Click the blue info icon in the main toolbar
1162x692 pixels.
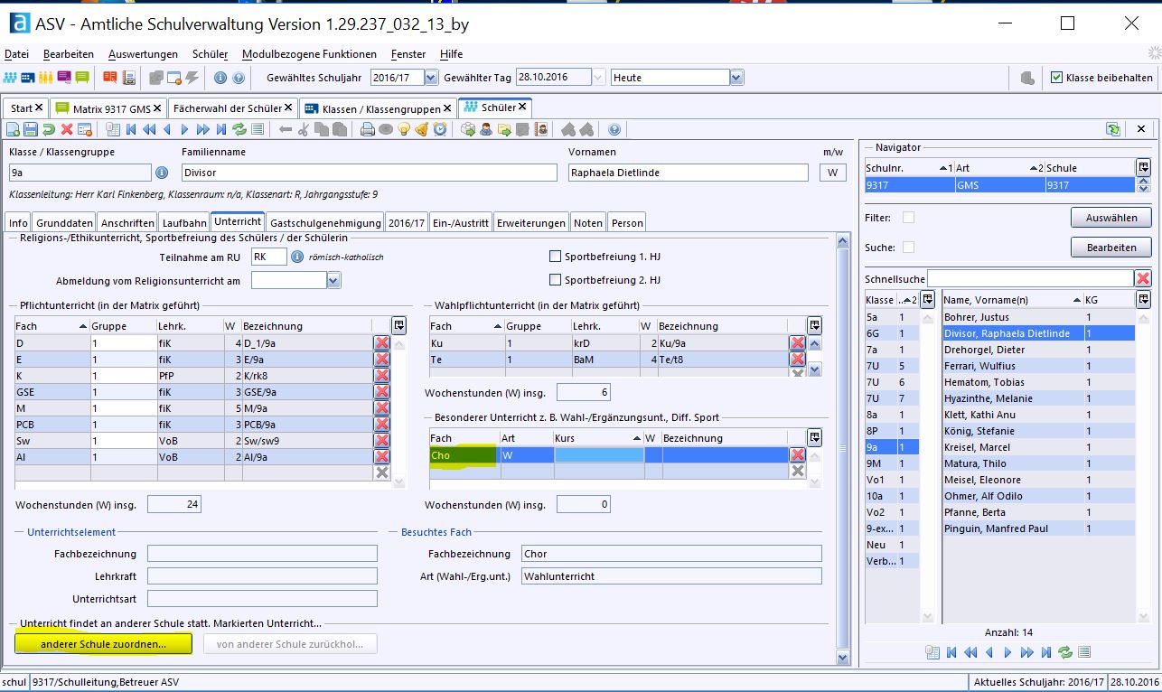tap(220, 78)
